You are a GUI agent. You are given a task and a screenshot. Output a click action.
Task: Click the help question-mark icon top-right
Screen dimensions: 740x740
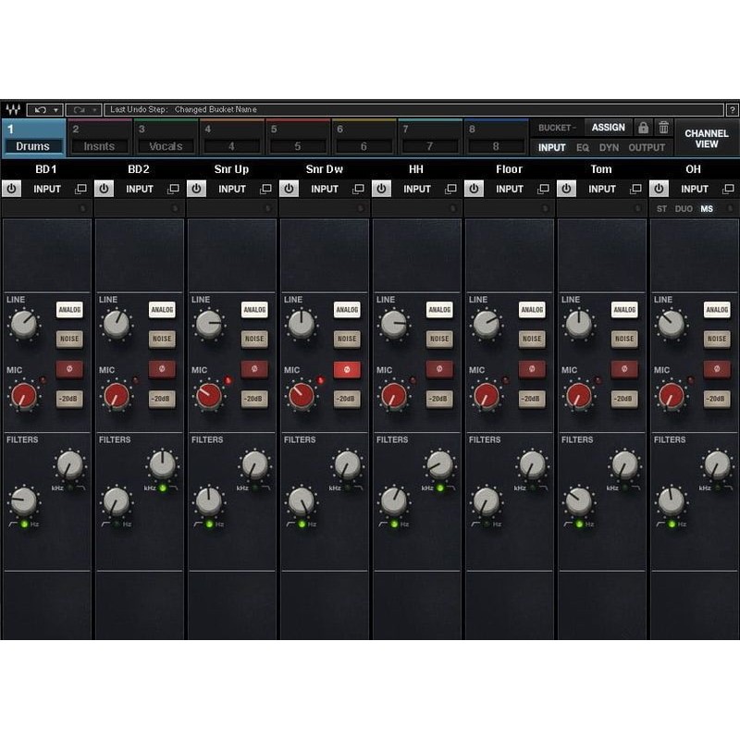(733, 108)
